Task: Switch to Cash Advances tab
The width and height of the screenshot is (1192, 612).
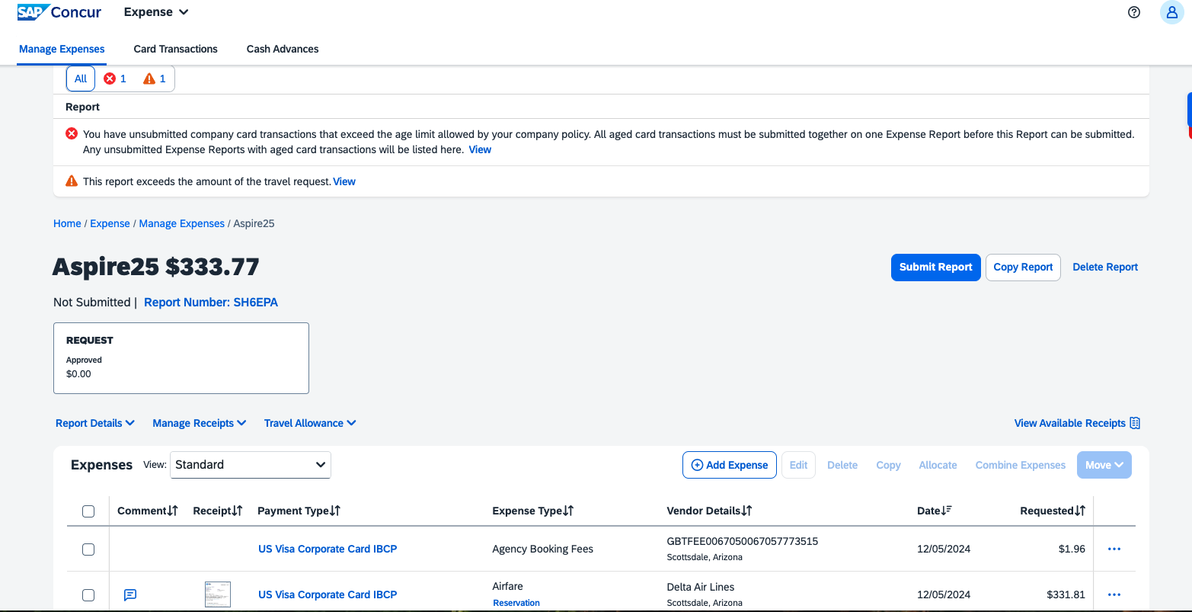Action: point(283,49)
